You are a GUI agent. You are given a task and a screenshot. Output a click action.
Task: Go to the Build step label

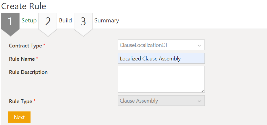coord(65,21)
